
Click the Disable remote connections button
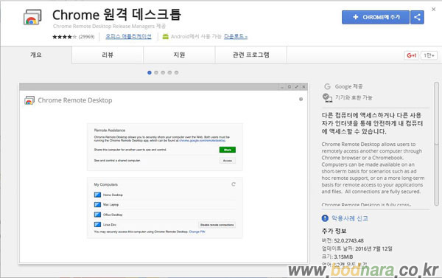(x=217, y=225)
